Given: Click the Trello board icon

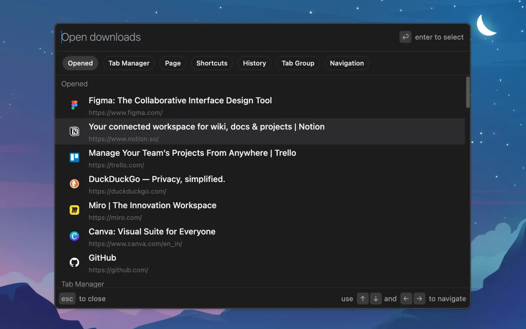Looking at the screenshot, I should pos(74,158).
